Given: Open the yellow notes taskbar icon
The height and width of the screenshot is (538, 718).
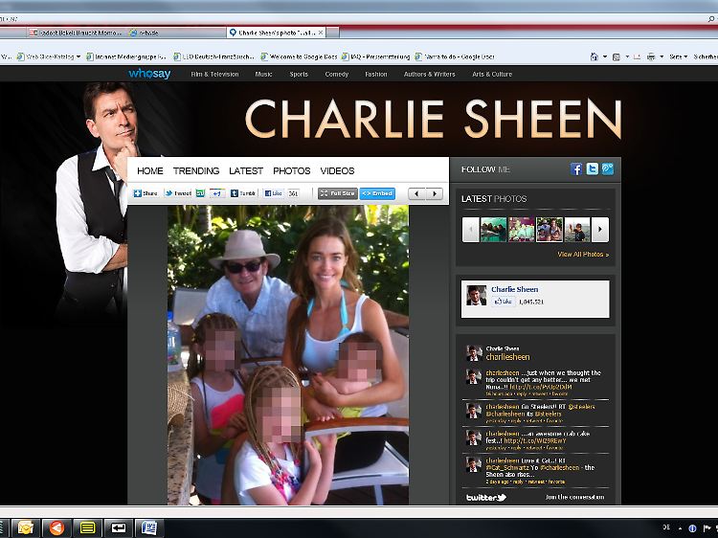Looking at the screenshot, I should (x=88, y=527).
